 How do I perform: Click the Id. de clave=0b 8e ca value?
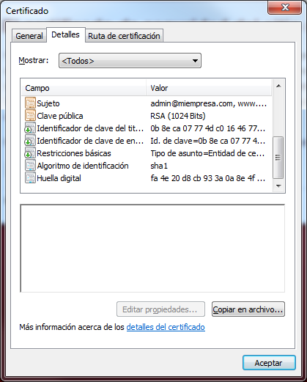[x=208, y=141]
